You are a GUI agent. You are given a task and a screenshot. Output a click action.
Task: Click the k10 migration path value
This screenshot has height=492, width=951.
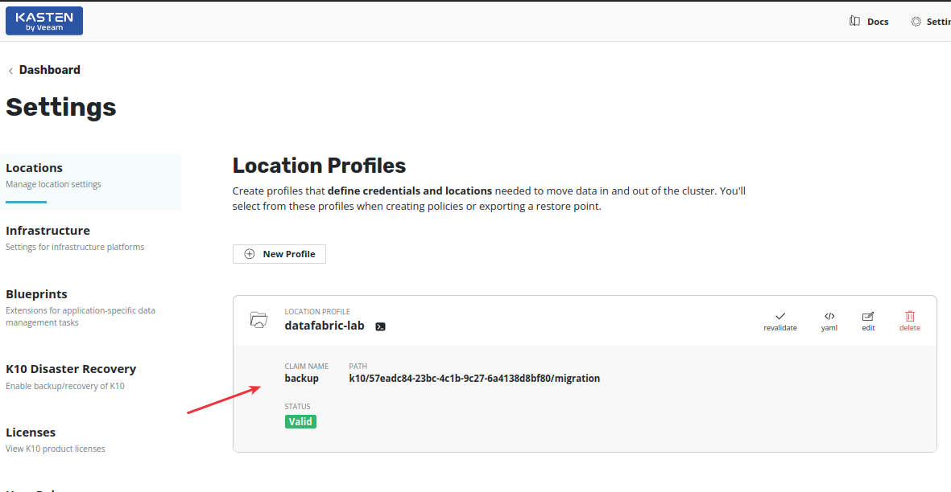pos(474,378)
